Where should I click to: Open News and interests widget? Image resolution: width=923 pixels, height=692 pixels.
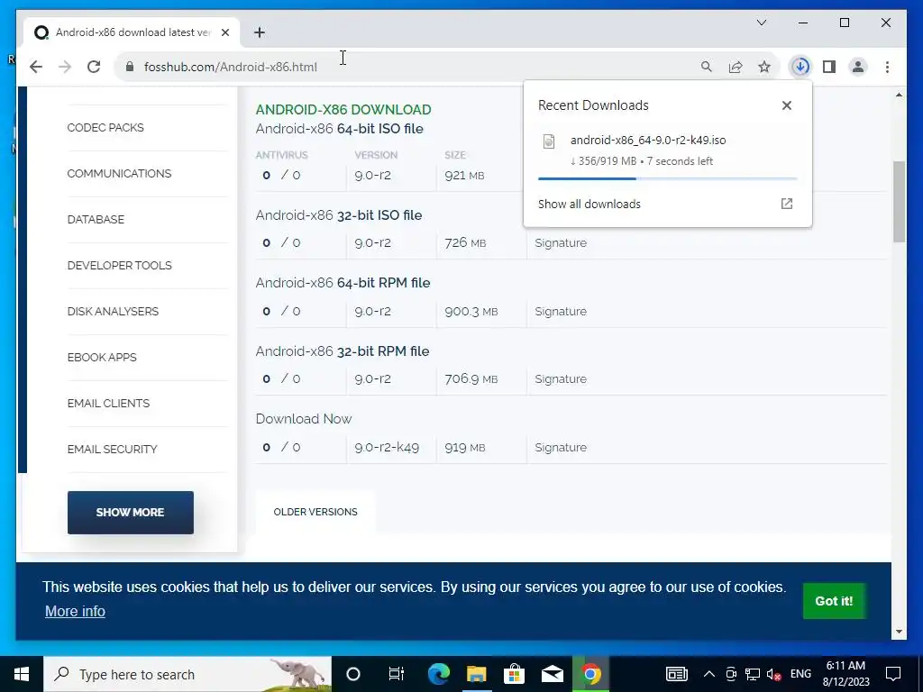pyautogui.click(x=676, y=674)
